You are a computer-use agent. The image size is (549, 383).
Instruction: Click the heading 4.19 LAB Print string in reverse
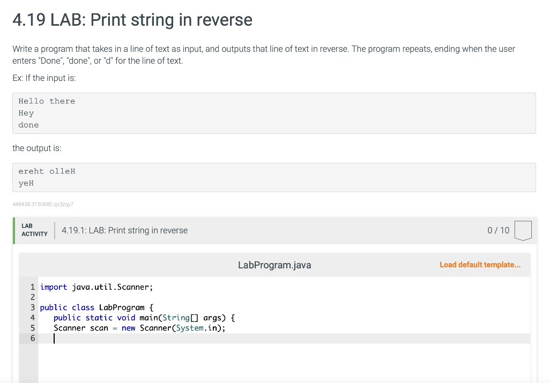pyautogui.click(x=132, y=20)
